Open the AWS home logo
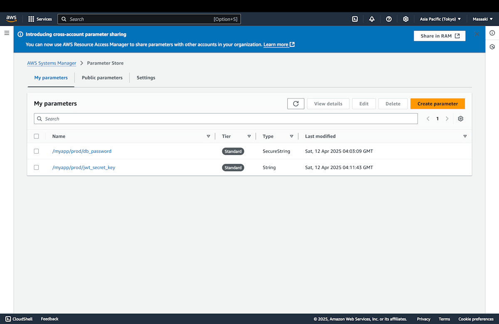Viewport: 499px width, 324px height. (x=11, y=19)
